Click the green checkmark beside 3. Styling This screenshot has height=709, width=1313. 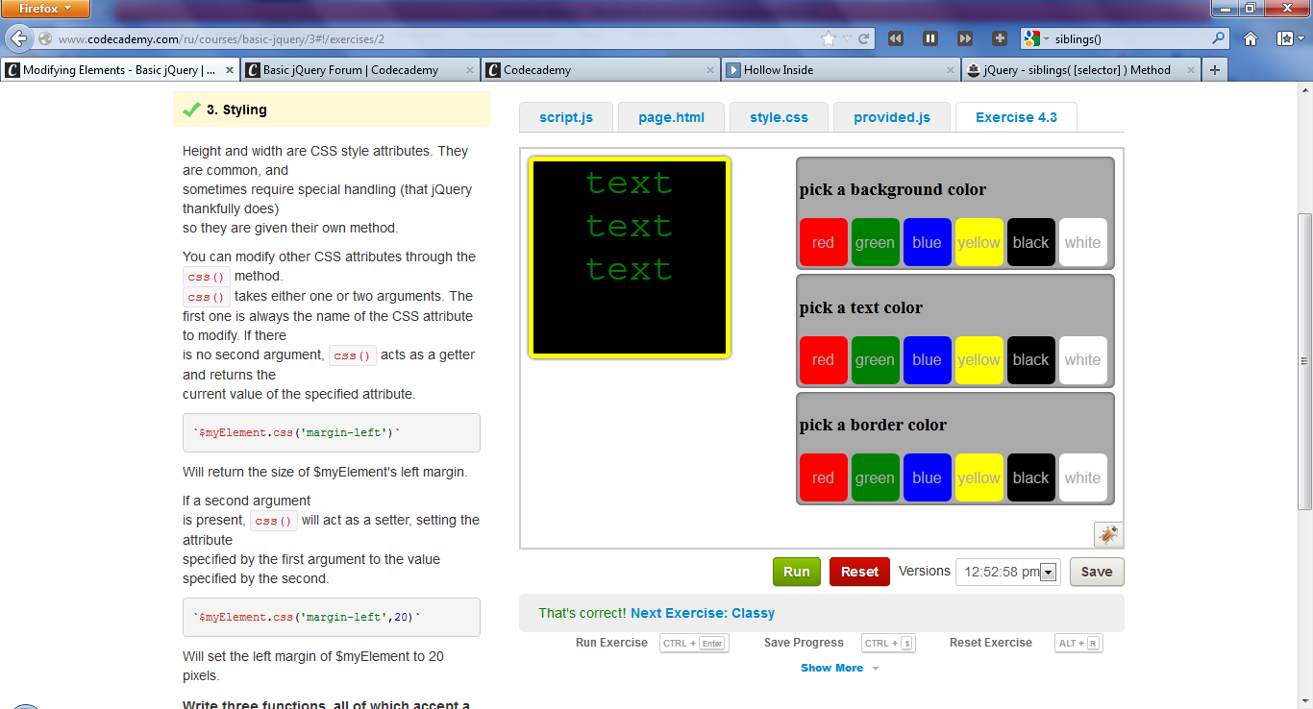coord(191,110)
